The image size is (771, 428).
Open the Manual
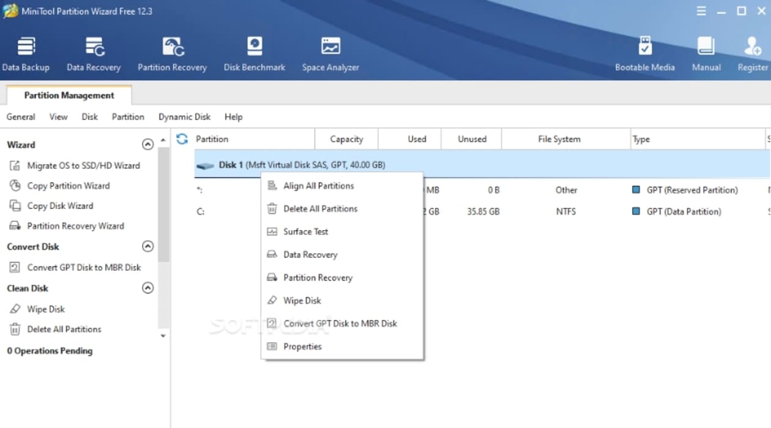(706, 54)
